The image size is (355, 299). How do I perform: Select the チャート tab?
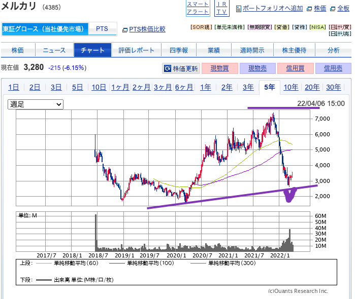coord(92,50)
